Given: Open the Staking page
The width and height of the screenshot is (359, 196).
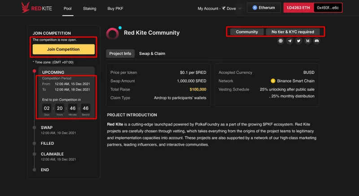Looking at the screenshot, I should (89, 9).
